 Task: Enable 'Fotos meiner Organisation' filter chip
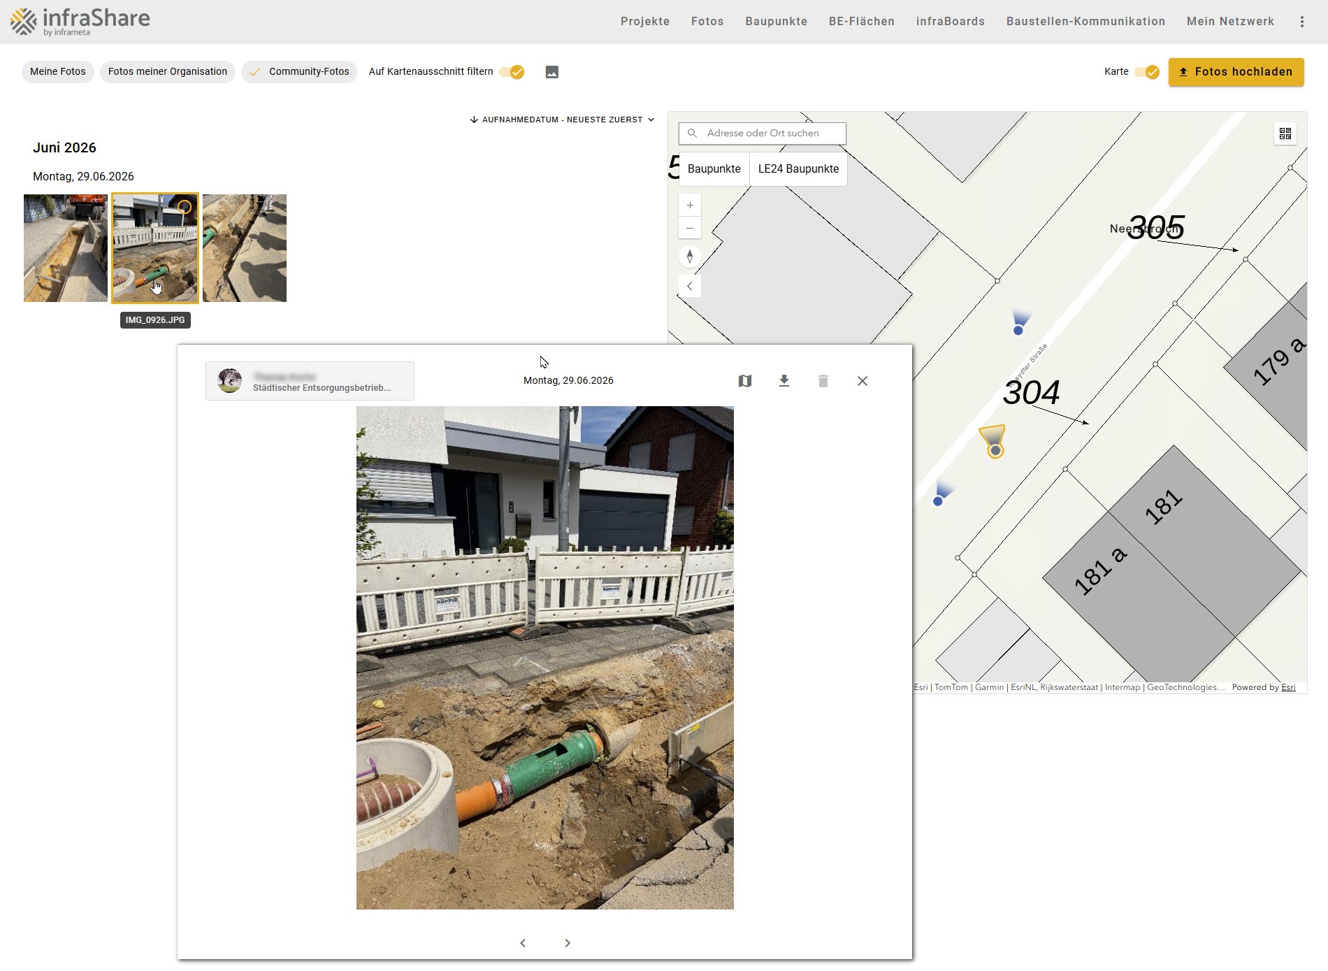coord(168,72)
